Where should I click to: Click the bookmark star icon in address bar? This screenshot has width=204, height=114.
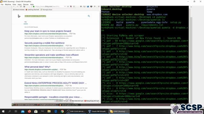point(74,6)
